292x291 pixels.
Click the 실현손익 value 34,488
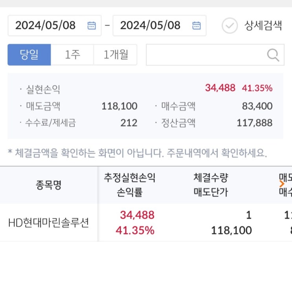point(220,88)
